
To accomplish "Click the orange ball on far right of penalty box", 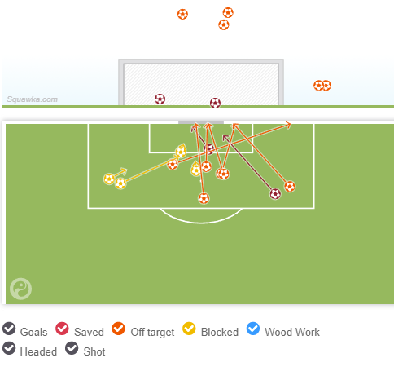I will 290,187.
